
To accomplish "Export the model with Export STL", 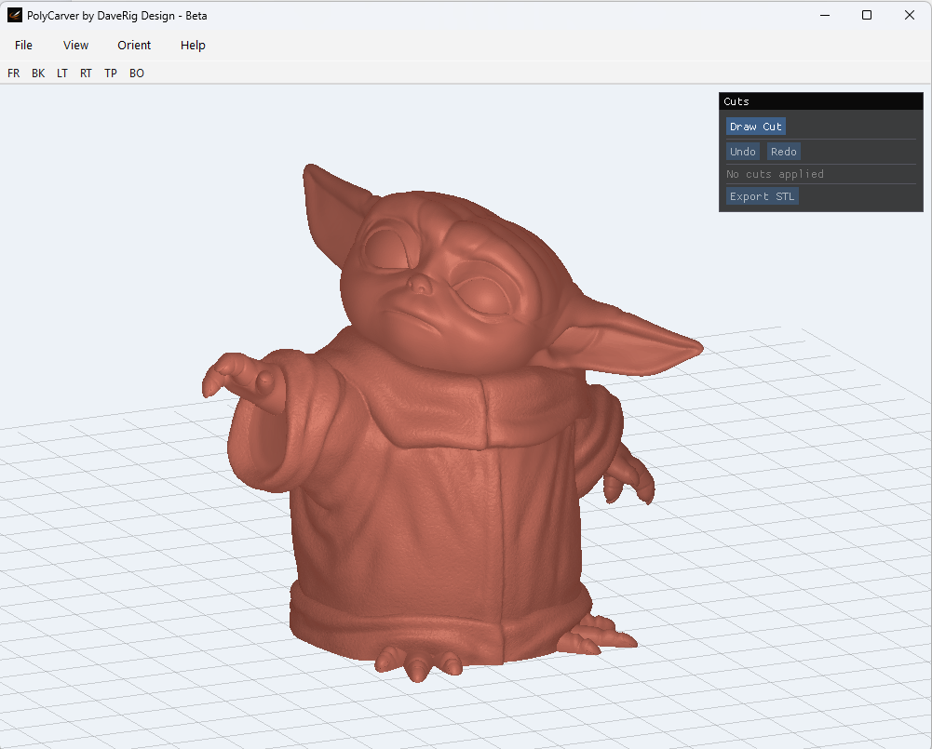I will pyautogui.click(x=762, y=196).
